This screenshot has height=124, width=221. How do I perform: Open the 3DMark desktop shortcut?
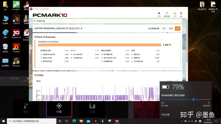tap(16, 20)
